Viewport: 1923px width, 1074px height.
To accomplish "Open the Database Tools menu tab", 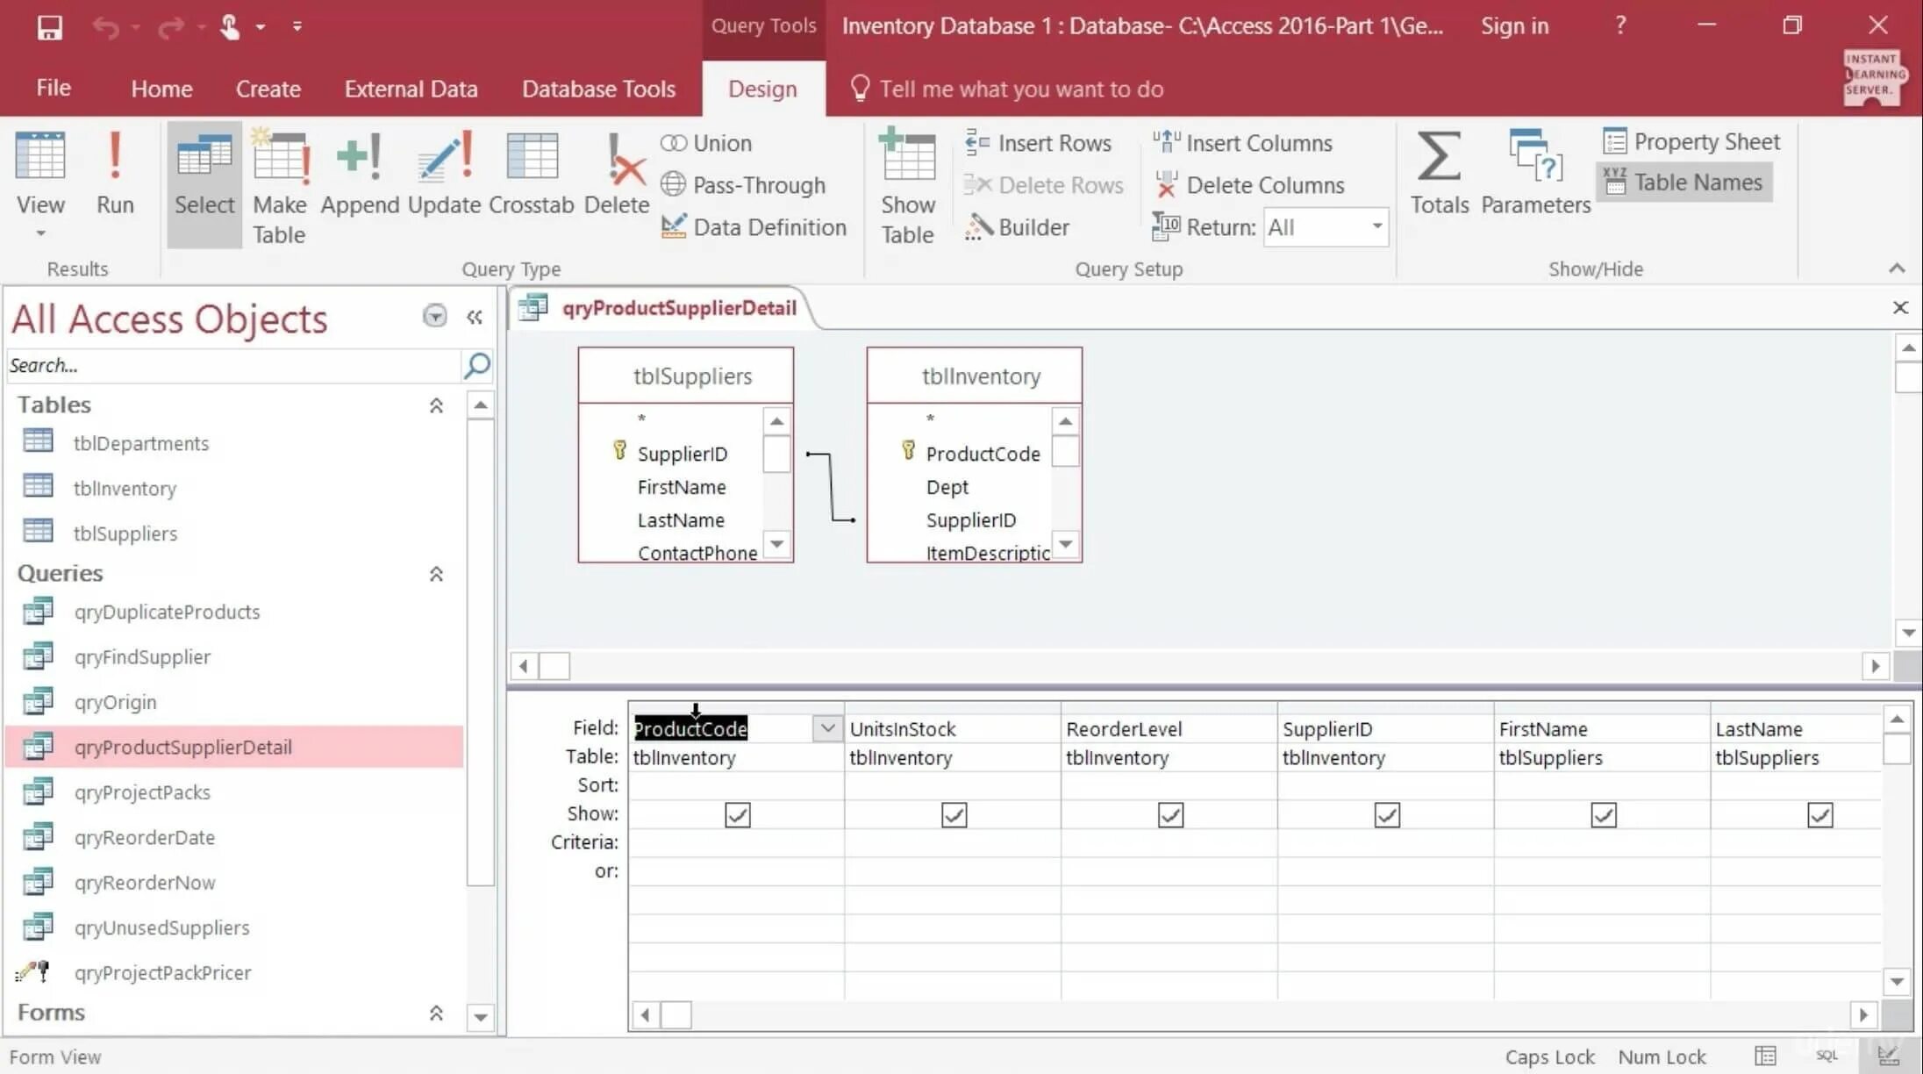I will (599, 89).
